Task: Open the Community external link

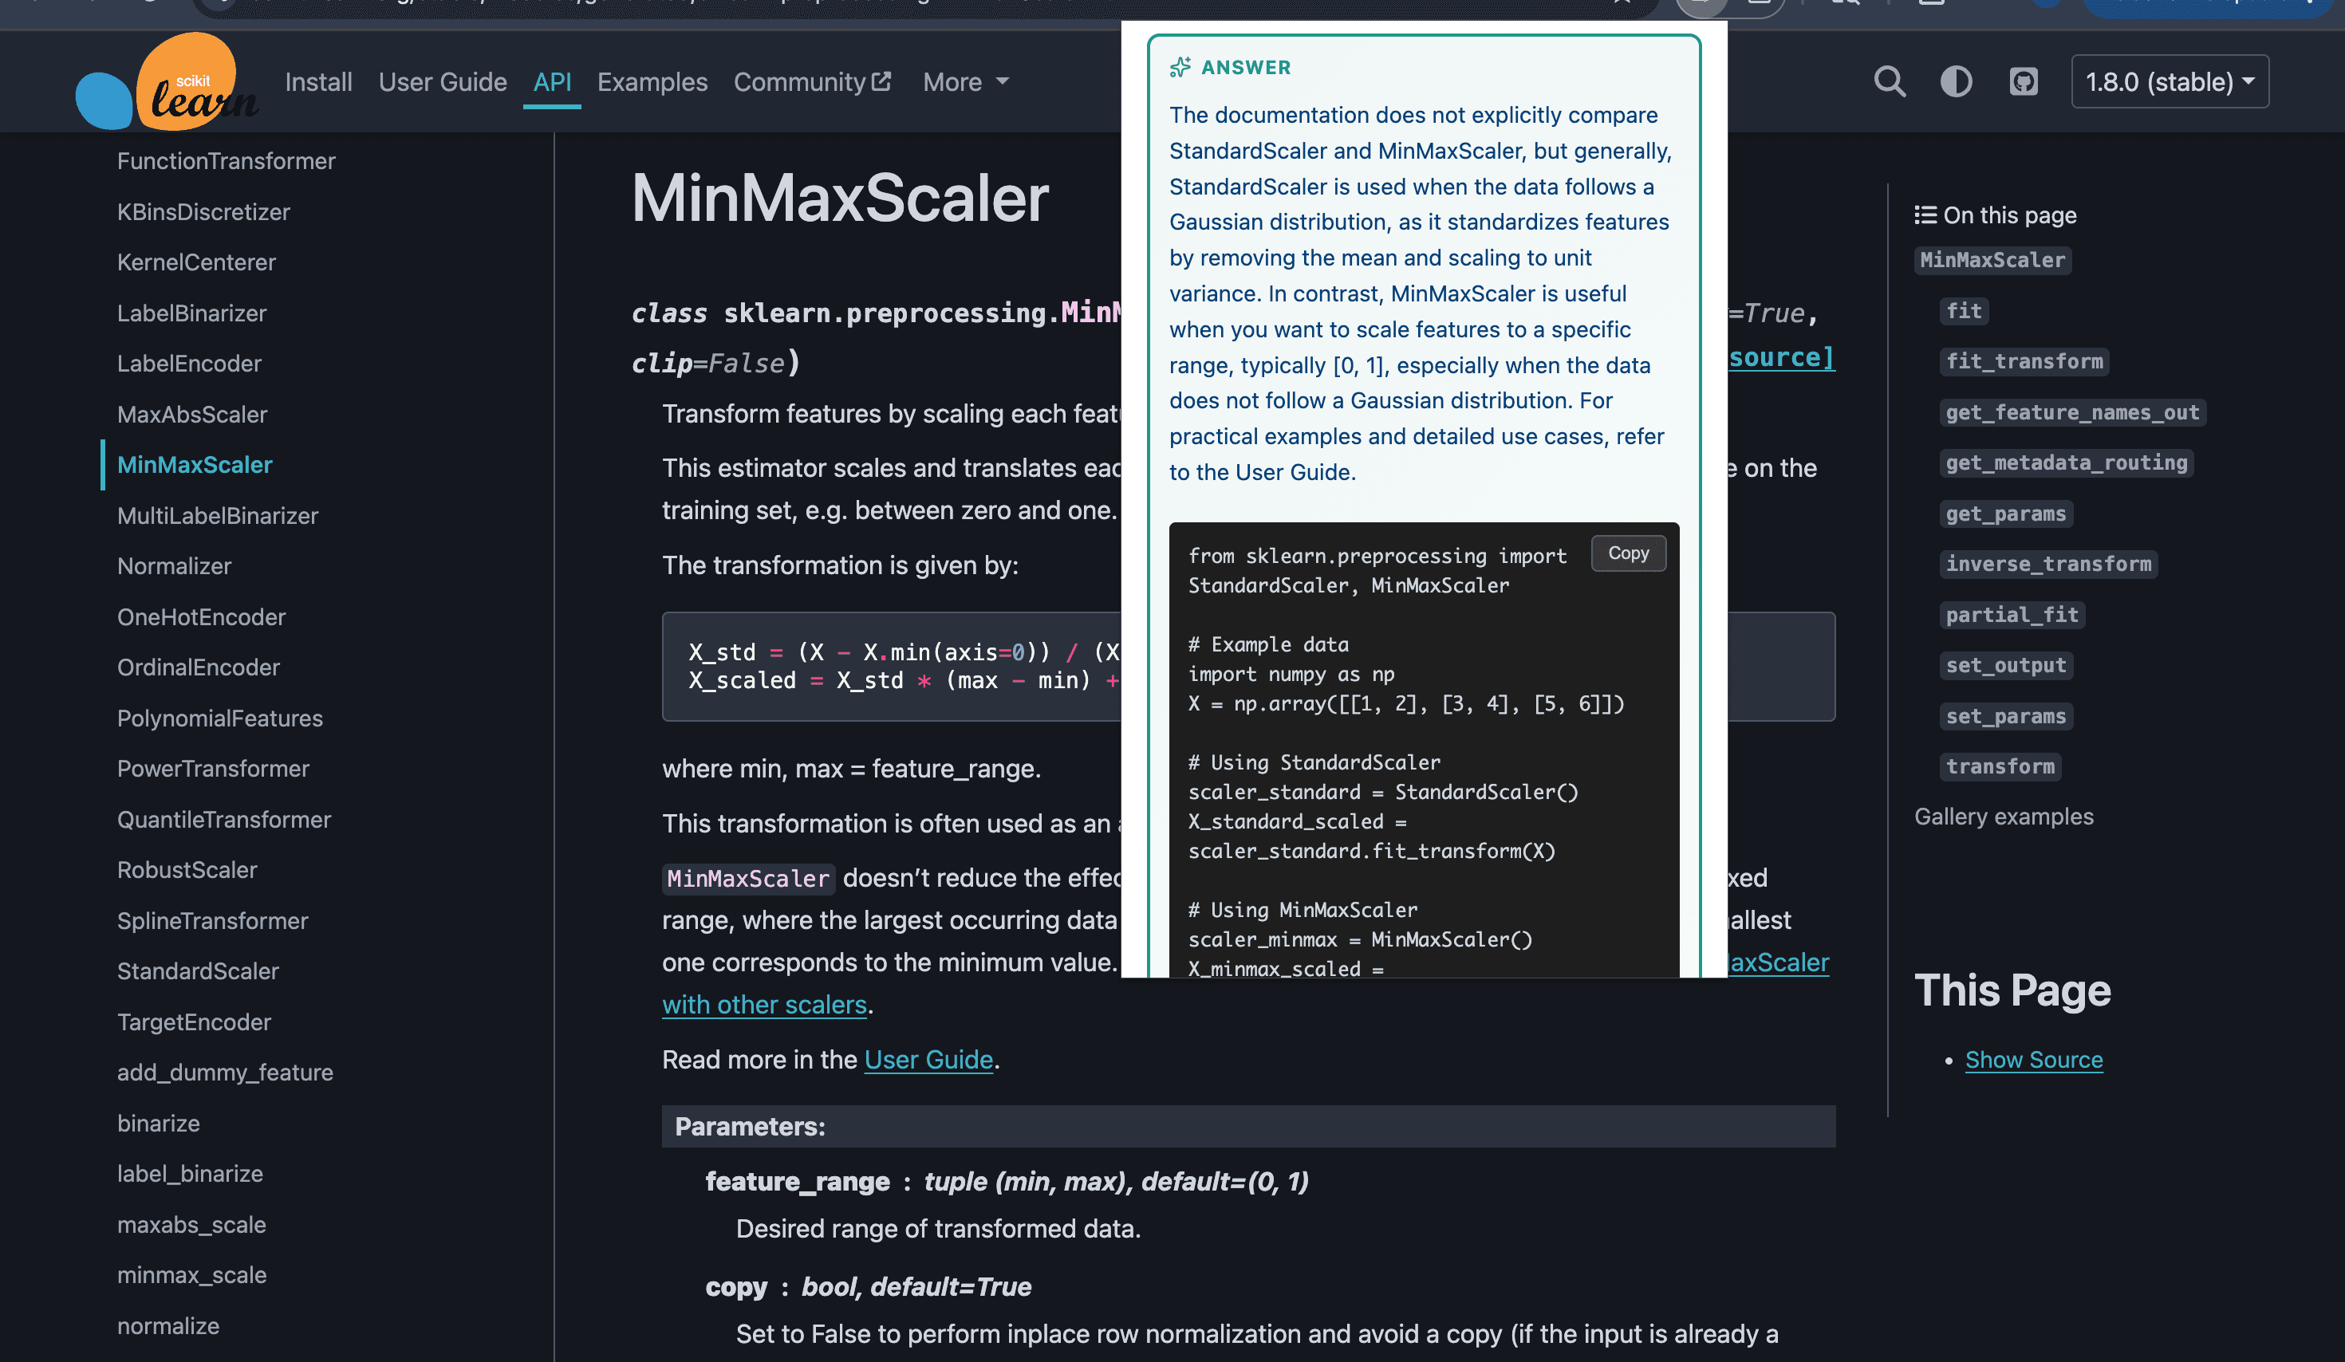Action: coord(811,82)
